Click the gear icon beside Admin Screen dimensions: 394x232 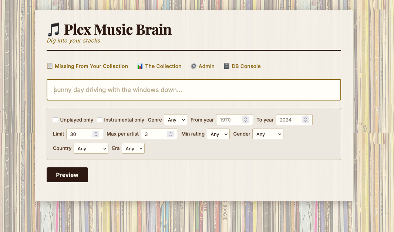click(x=193, y=66)
